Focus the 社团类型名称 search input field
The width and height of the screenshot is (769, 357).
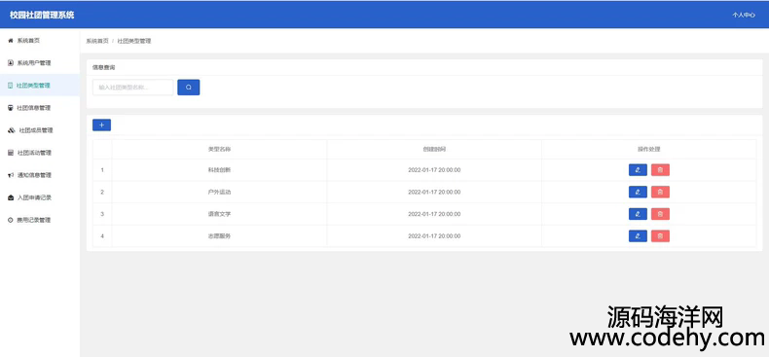(x=133, y=88)
